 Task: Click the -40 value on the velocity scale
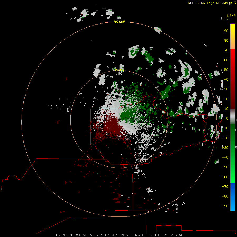(225, 157)
